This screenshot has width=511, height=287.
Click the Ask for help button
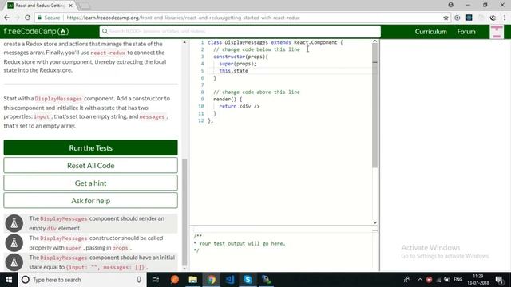coord(90,201)
